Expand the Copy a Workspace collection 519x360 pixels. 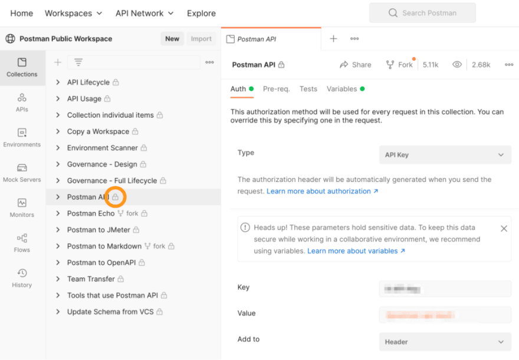pyautogui.click(x=58, y=131)
